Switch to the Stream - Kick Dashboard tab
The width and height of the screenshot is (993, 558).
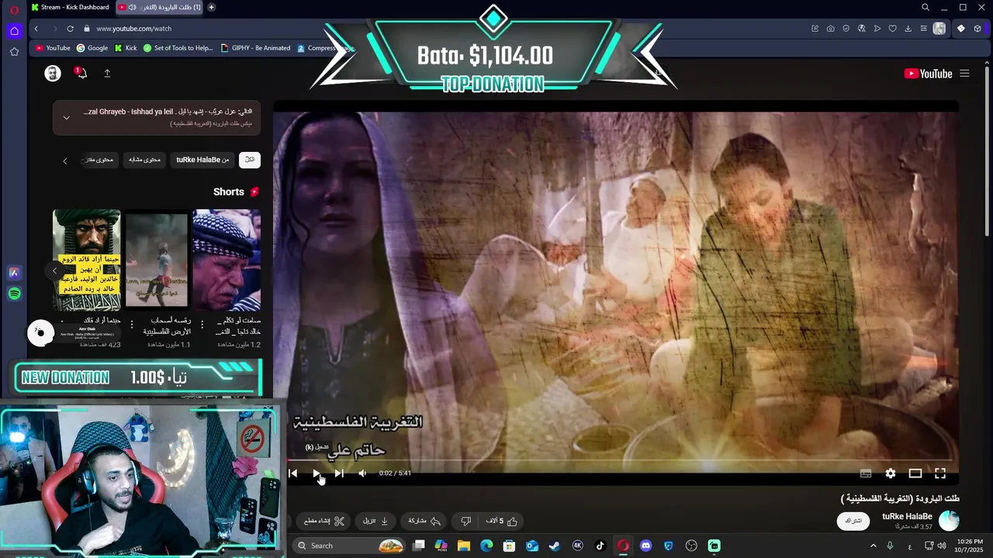(70, 7)
